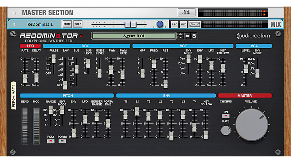This screenshot has height=164, width=291.
Task: Click the PITCH ENV MODE selector handle
Action: point(62,110)
